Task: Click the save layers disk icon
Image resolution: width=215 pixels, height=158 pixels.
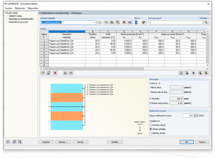Action: 49,73
